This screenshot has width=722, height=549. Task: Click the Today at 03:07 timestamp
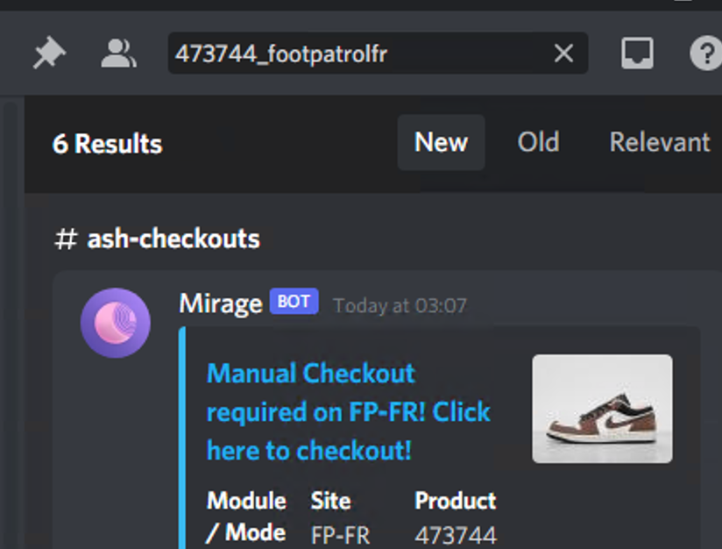(400, 305)
